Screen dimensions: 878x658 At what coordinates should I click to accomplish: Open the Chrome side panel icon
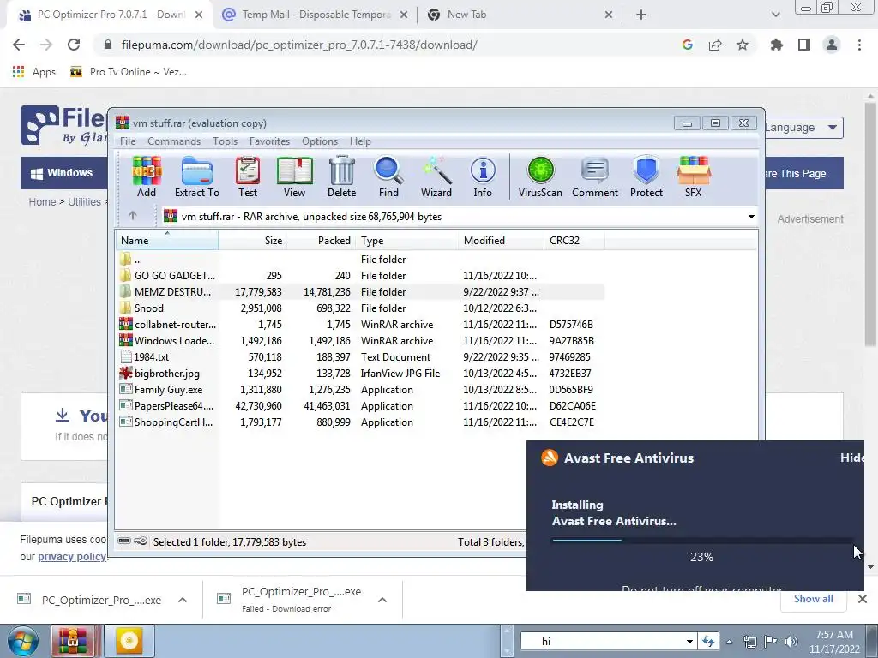point(804,45)
